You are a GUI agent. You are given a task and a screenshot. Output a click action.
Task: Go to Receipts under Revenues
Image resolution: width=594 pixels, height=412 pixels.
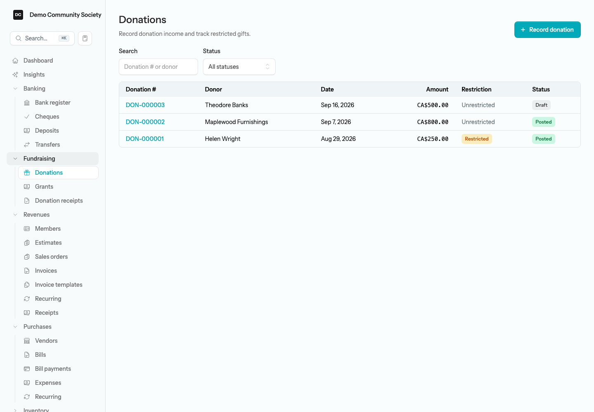pos(58,313)
